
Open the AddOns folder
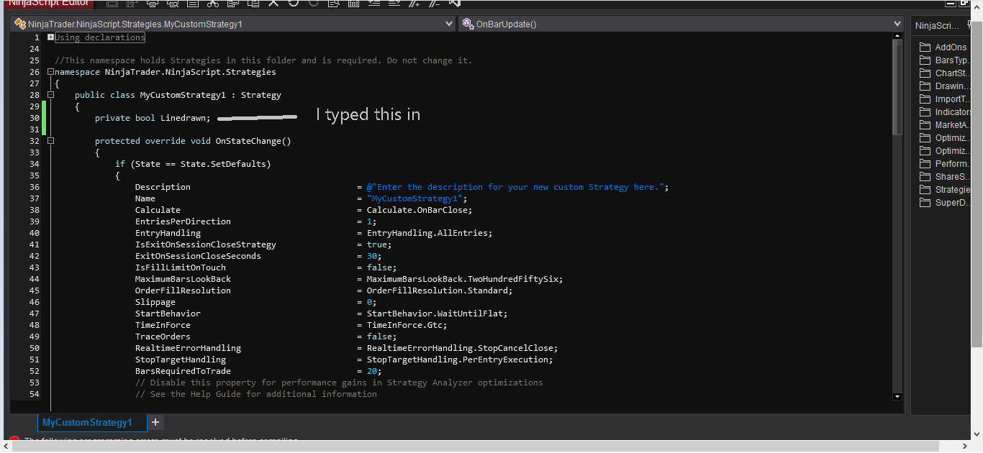pos(951,47)
